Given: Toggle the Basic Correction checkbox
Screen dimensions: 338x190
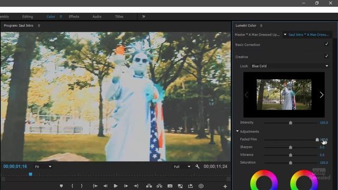Looking at the screenshot, I should pos(326,44).
